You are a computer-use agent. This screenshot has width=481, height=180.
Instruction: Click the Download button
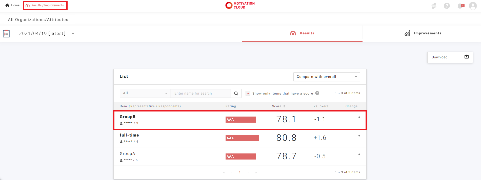pos(450,57)
